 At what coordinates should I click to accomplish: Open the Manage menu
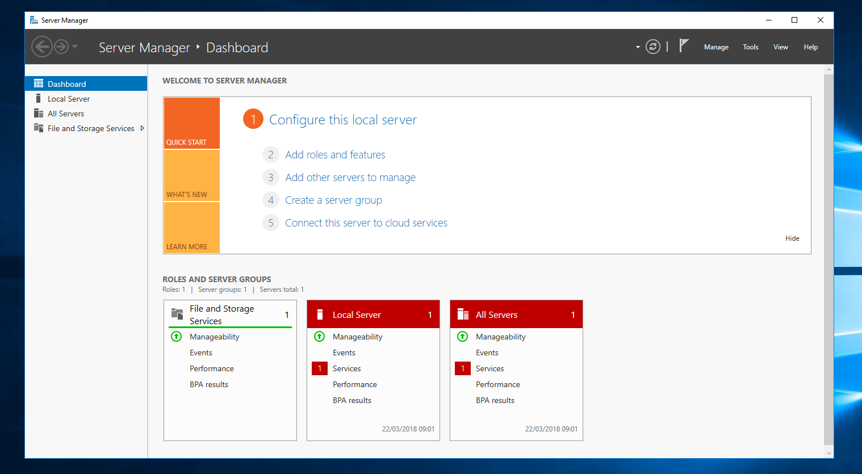tap(715, 47)
